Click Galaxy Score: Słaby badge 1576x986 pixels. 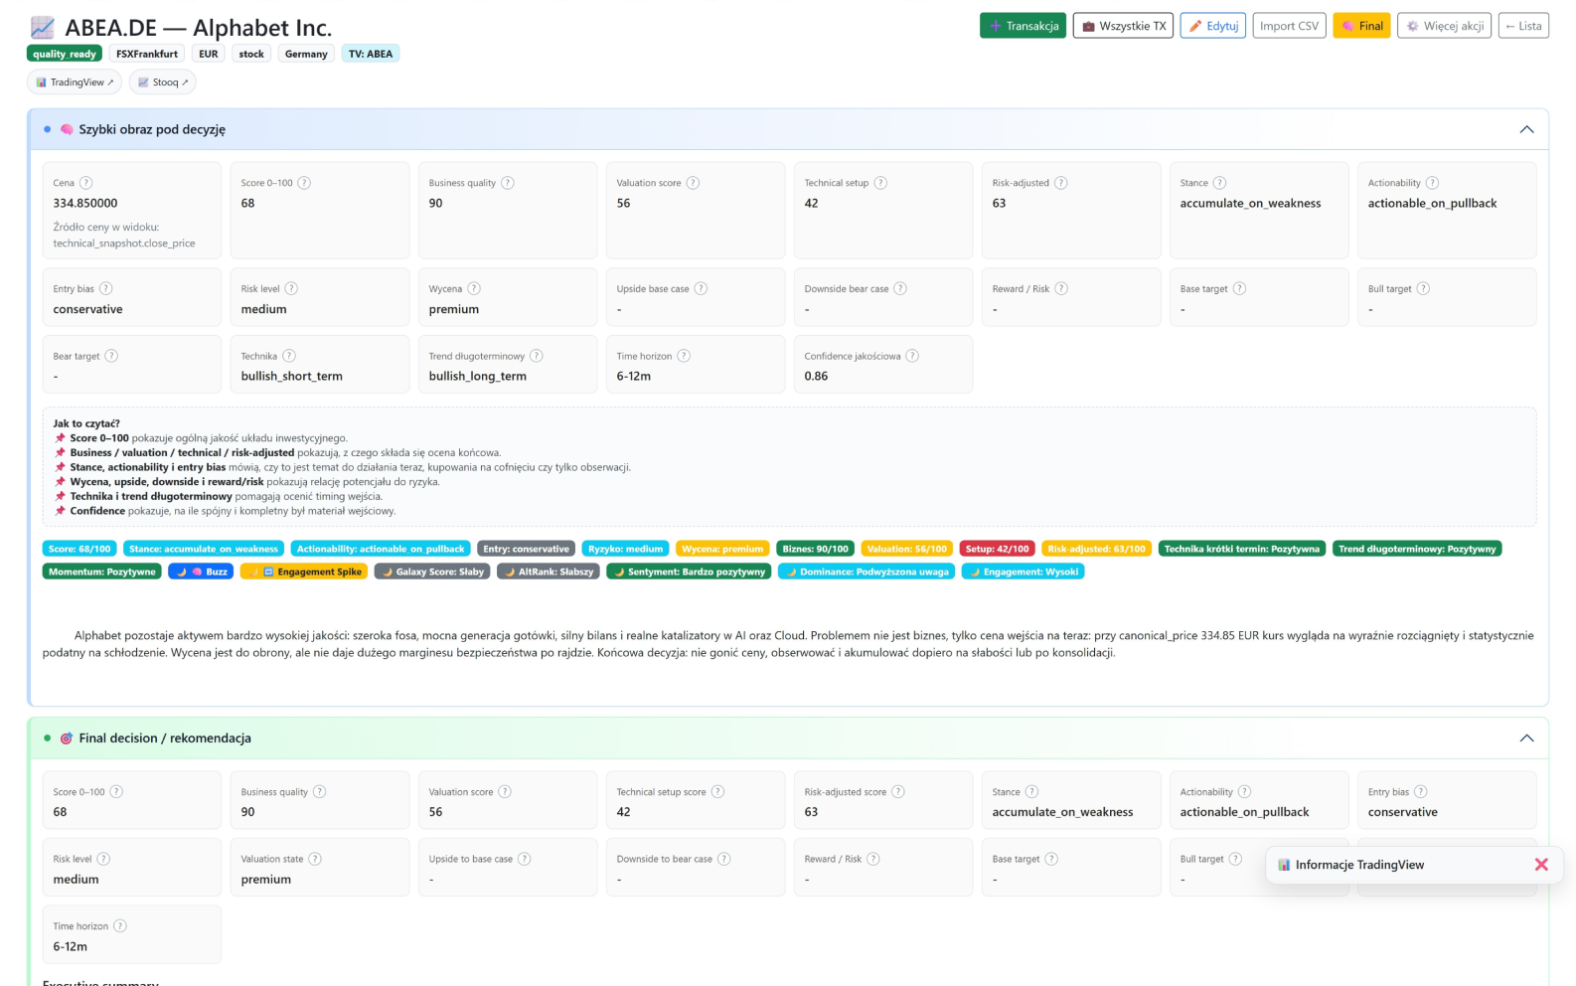pos(432,572)
